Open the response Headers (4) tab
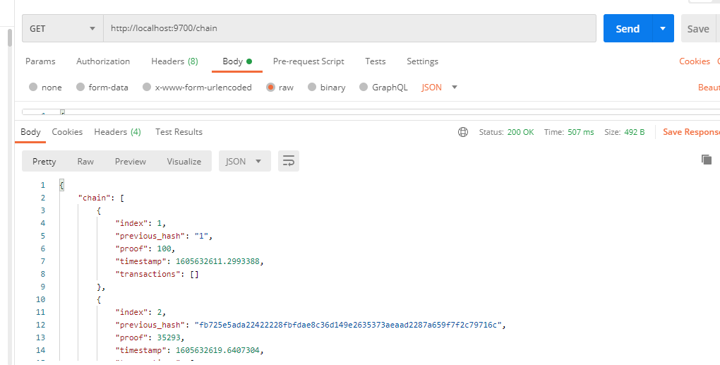720x365 pixels. point(118,132)
